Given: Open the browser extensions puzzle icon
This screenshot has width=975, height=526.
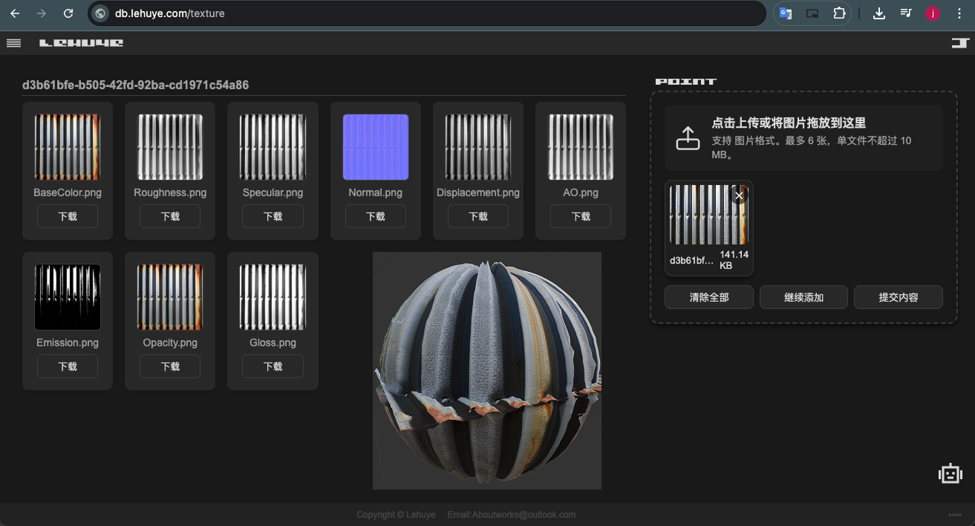Looking at the screenshot, I should click(839, 13).
